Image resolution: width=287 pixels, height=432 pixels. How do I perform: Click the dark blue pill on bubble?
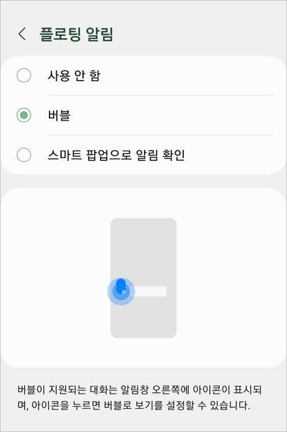tap(121, 286)
